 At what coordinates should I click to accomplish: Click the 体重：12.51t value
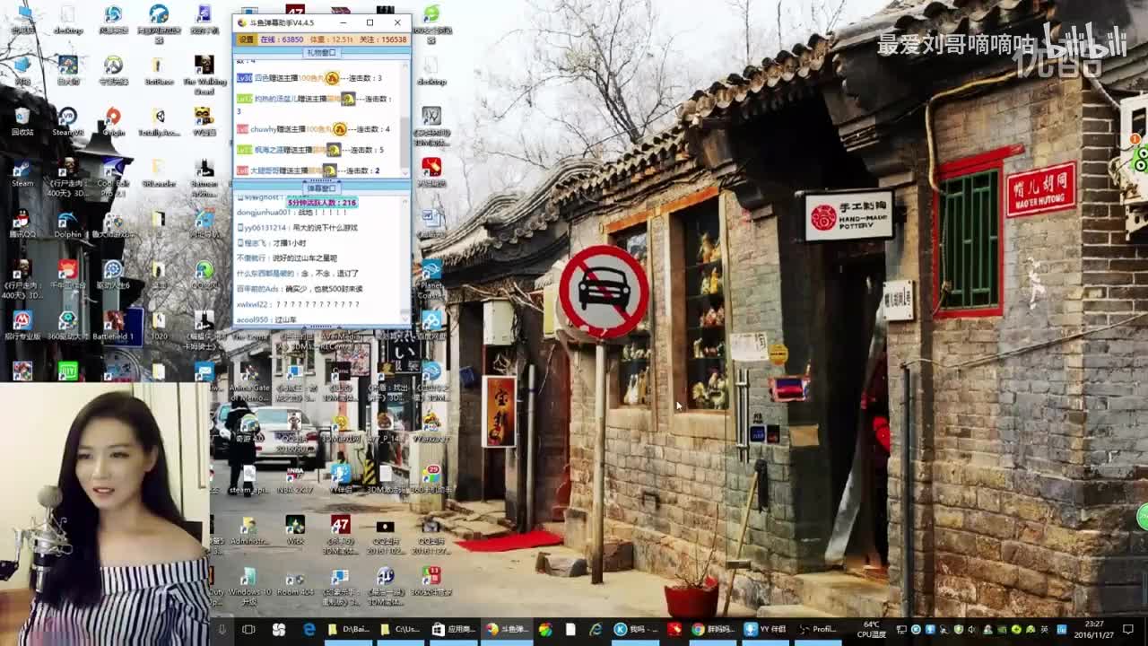point(332,39)
